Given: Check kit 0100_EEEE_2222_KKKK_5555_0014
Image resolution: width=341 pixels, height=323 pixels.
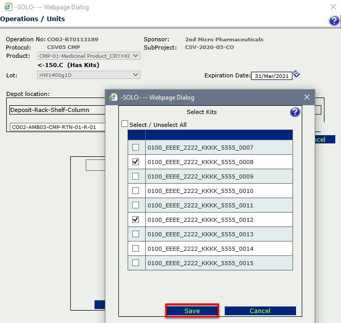Looking at the screenshot, I should (x=136, y=249).
